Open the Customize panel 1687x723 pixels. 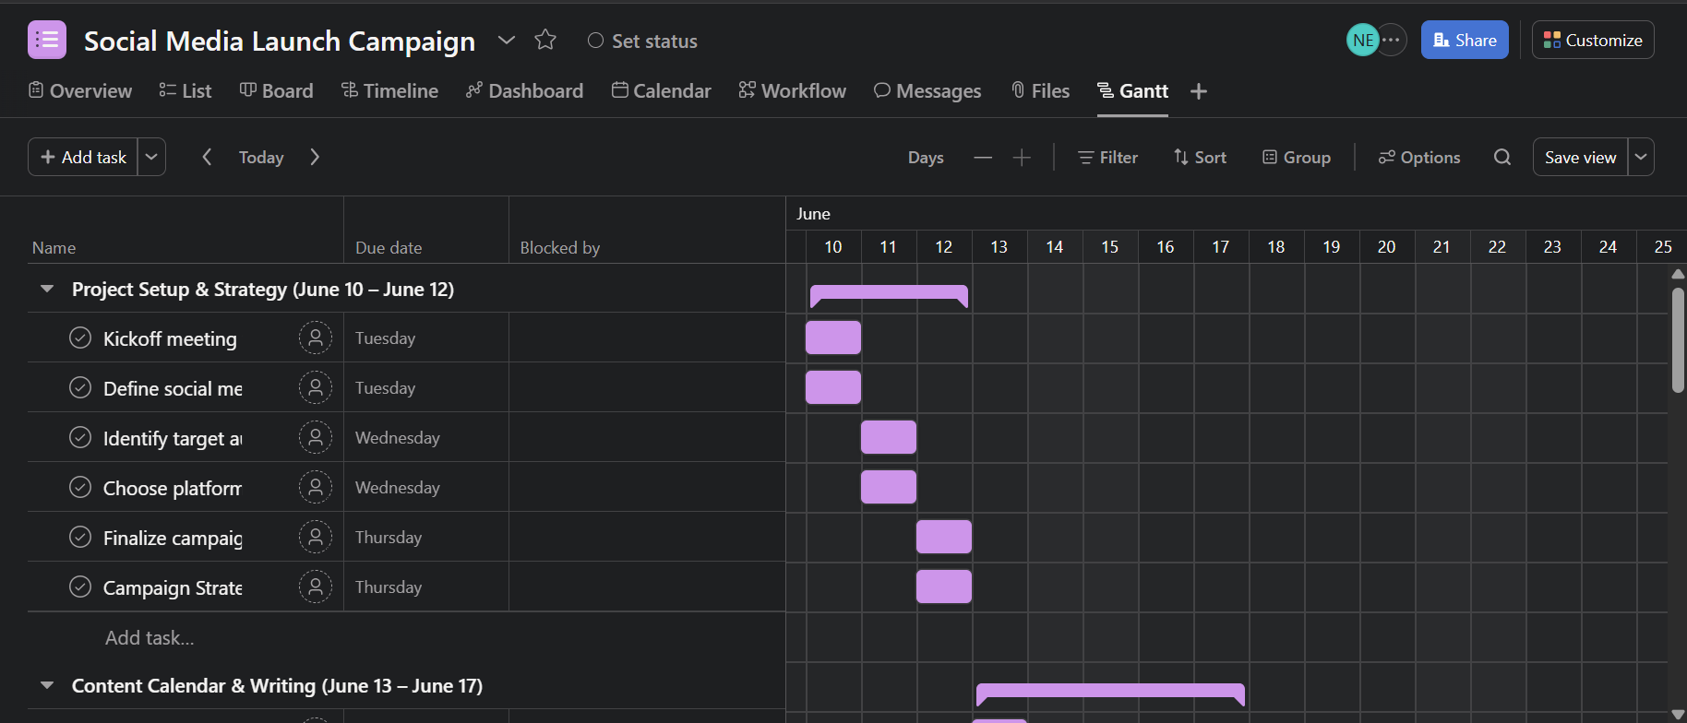(x=1593, y=40)
